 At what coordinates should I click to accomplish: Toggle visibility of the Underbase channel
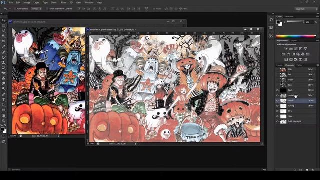[277, 95]
